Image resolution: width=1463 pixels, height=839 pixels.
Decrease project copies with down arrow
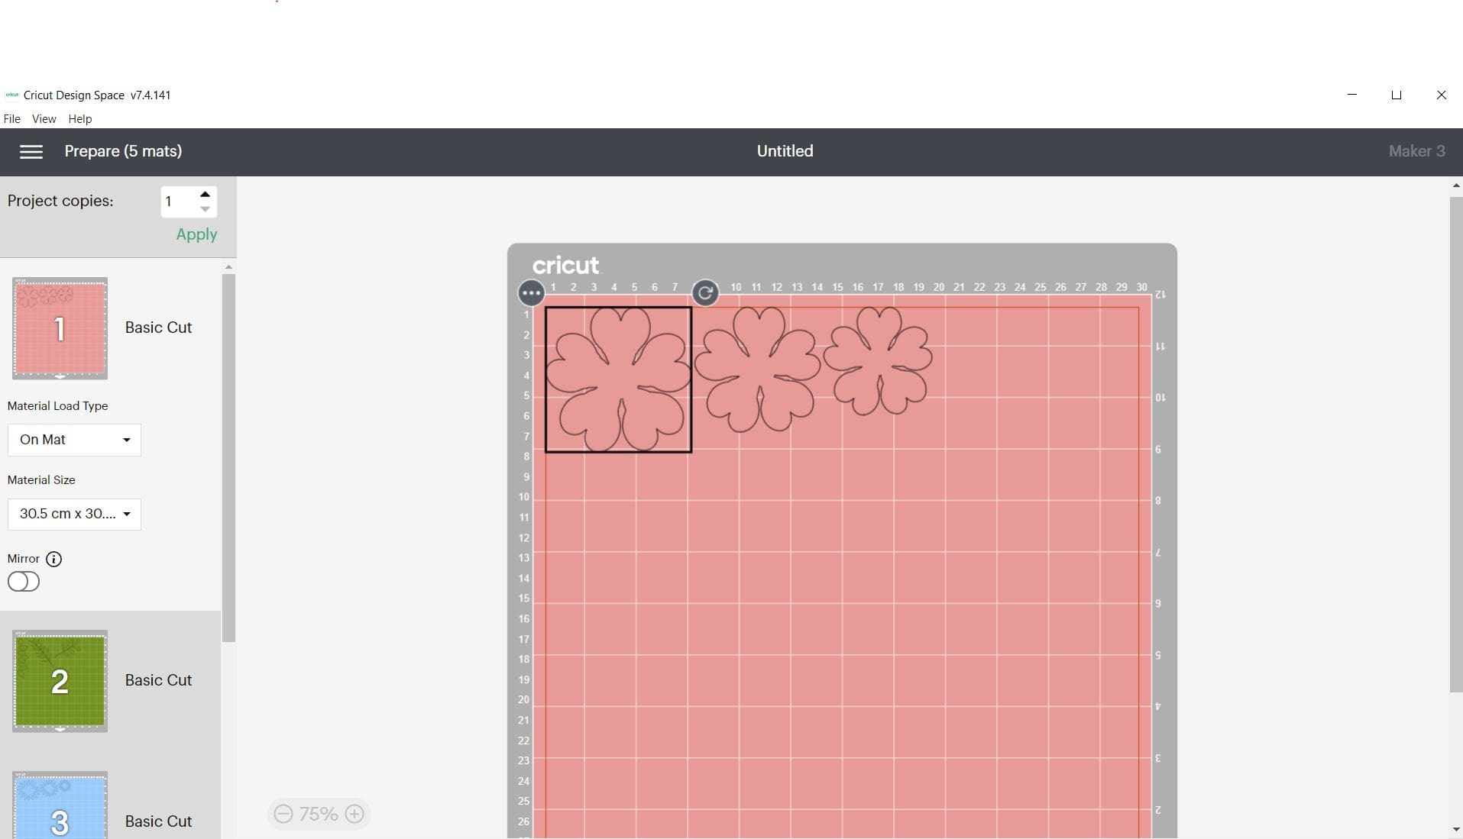(x=205, y=209)
